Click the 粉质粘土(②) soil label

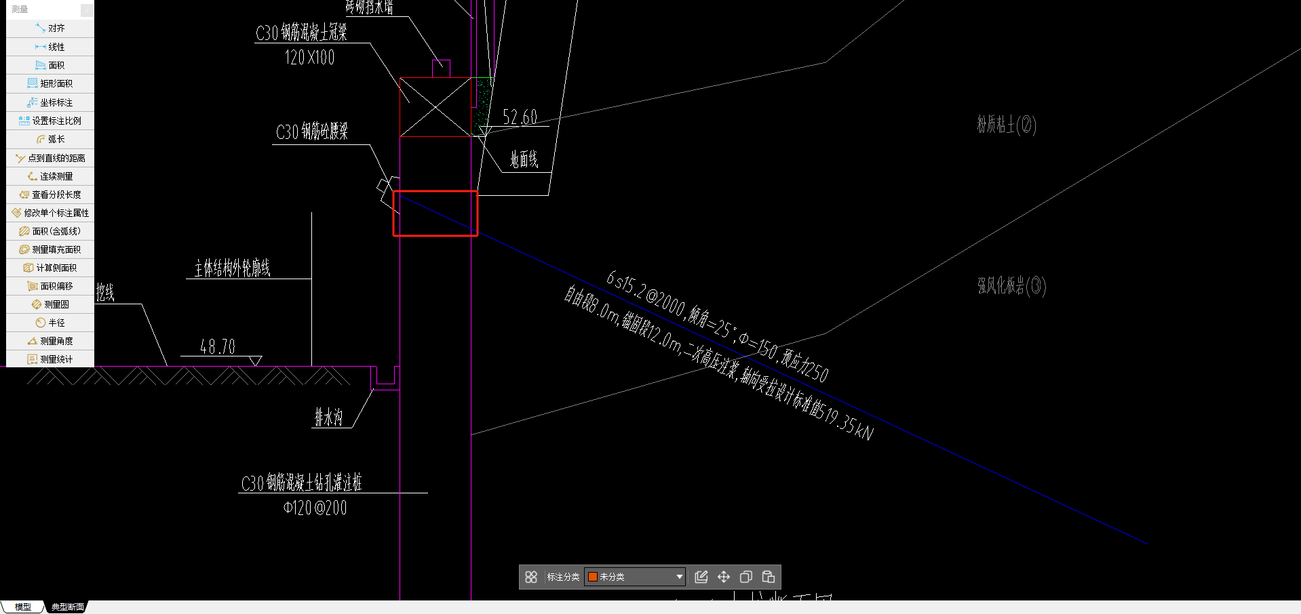tap(1007, 125)
